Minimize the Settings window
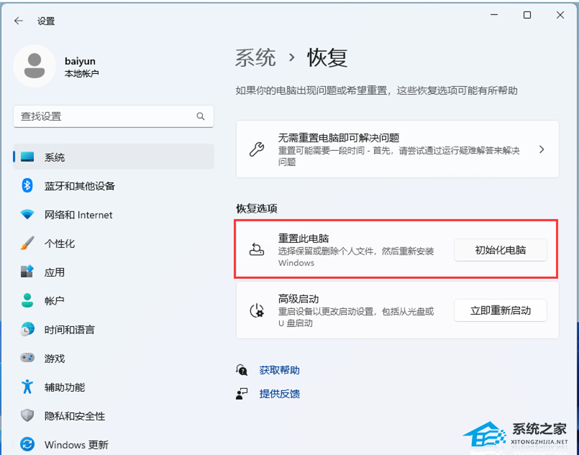Viewport: 579px width, 455px height. click(494, 15)
